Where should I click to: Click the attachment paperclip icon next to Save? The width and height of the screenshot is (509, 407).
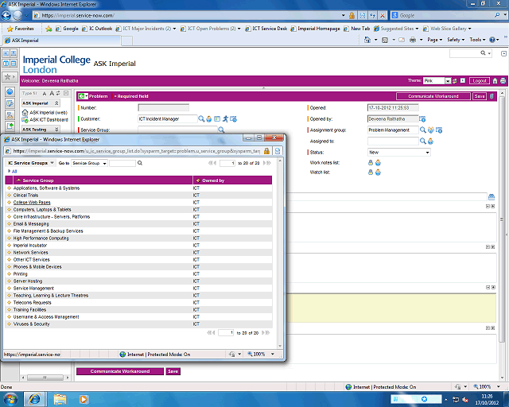click(x=492, y=96)
